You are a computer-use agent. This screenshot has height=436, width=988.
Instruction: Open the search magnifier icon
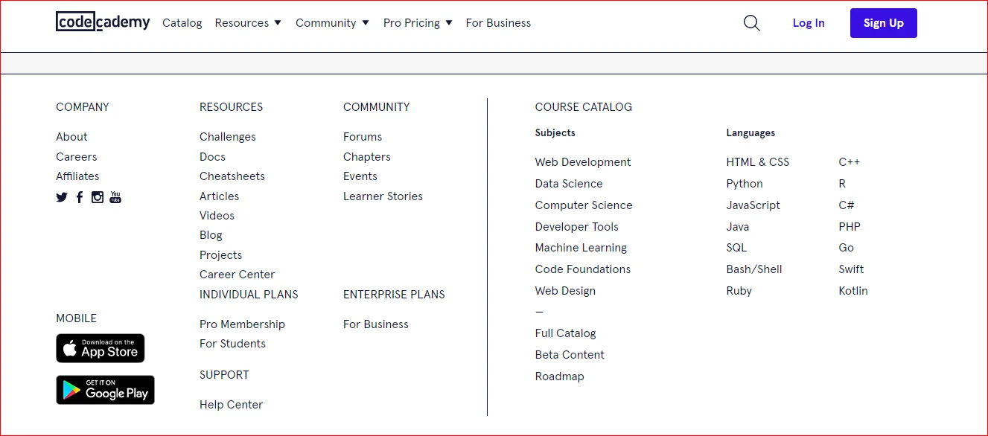[x=752, y=23]
